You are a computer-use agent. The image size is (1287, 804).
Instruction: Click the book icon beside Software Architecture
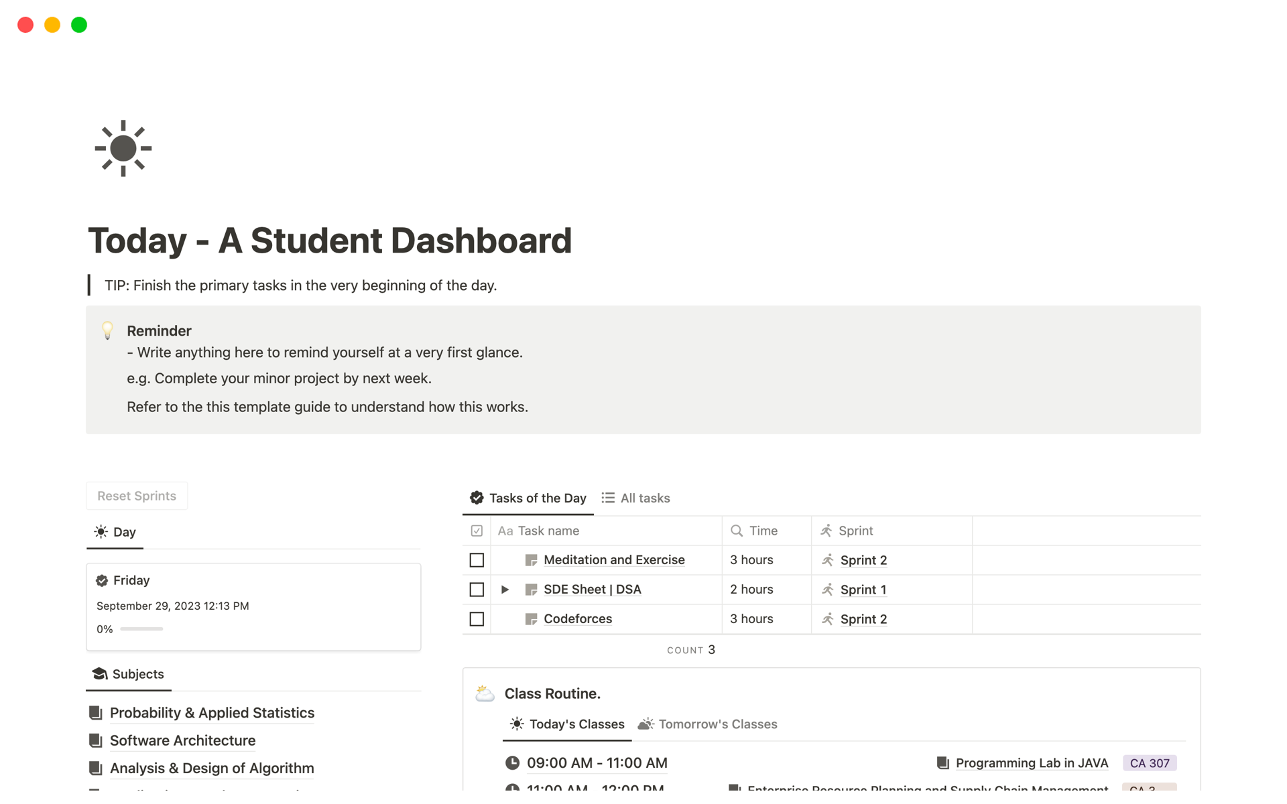96,740
